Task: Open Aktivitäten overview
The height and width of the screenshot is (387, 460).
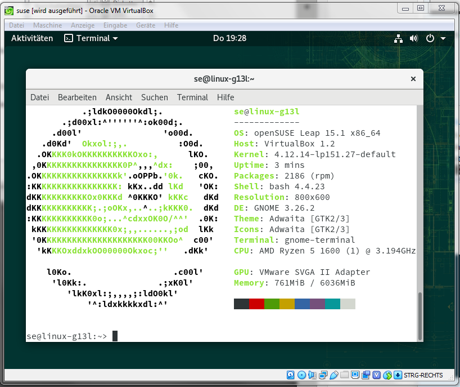Action: (x=32, y=38)
